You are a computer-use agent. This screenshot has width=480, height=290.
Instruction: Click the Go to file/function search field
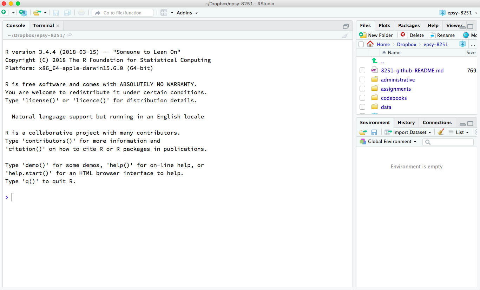pyautogui.click(x=123, y=13)
